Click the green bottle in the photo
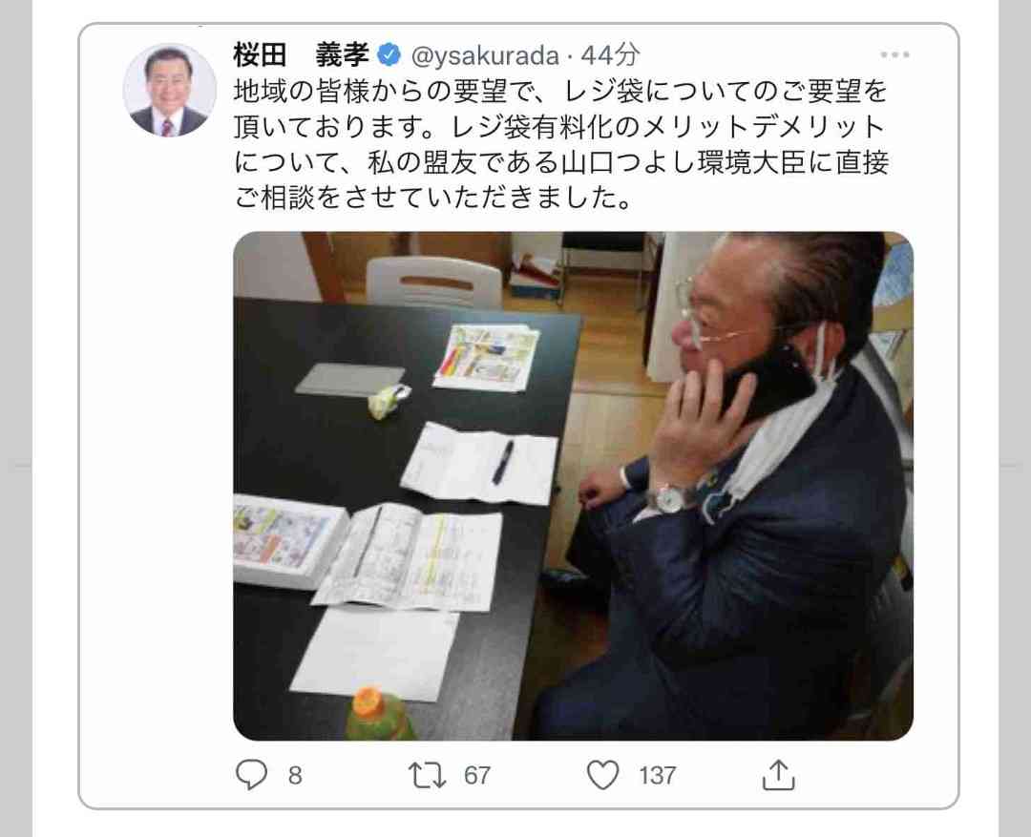 click(380, 715)
